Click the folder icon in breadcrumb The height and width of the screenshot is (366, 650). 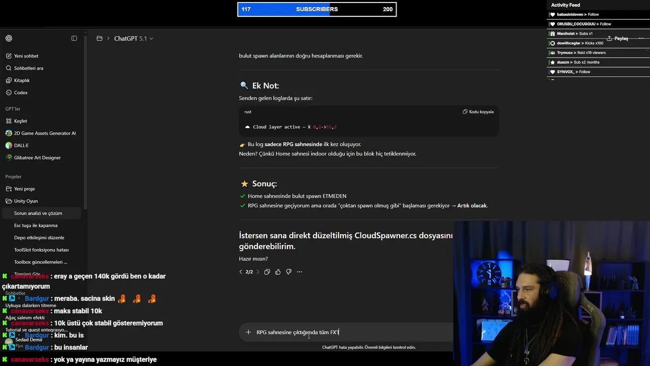[x=100, y=39]
